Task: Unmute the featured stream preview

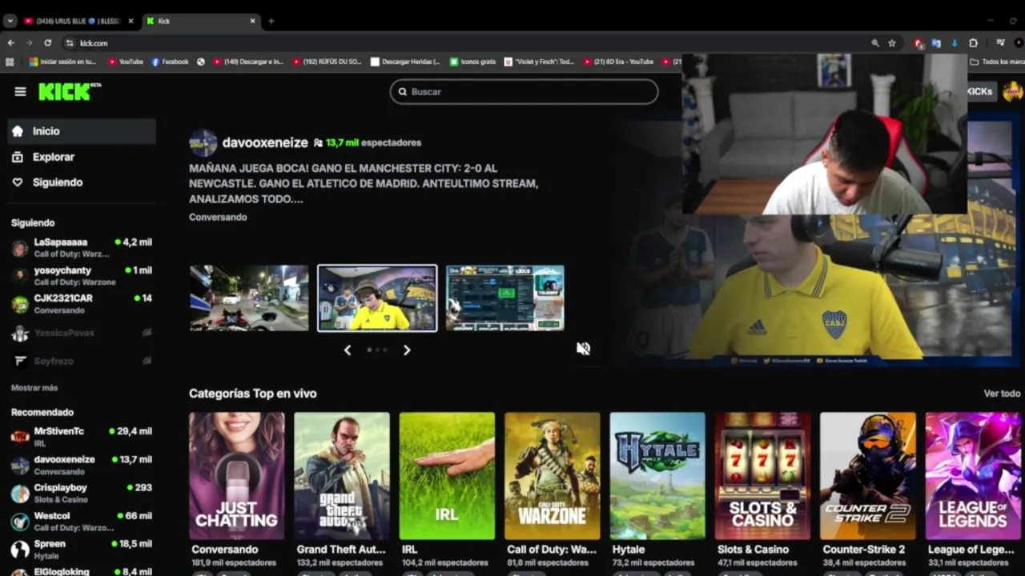Action: coord(584,348)
